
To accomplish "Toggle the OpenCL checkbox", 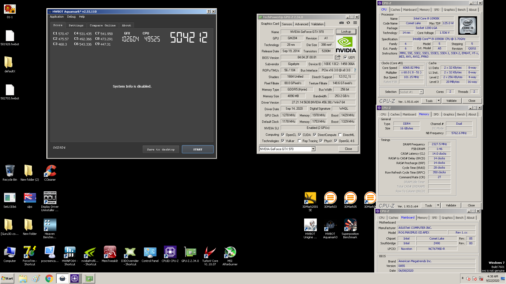I will pos(283,135).
